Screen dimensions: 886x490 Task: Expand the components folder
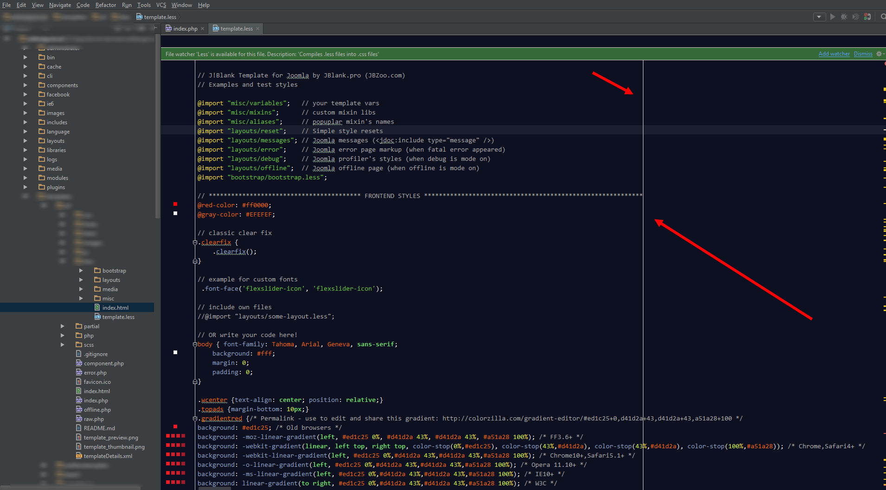(25, 85)
